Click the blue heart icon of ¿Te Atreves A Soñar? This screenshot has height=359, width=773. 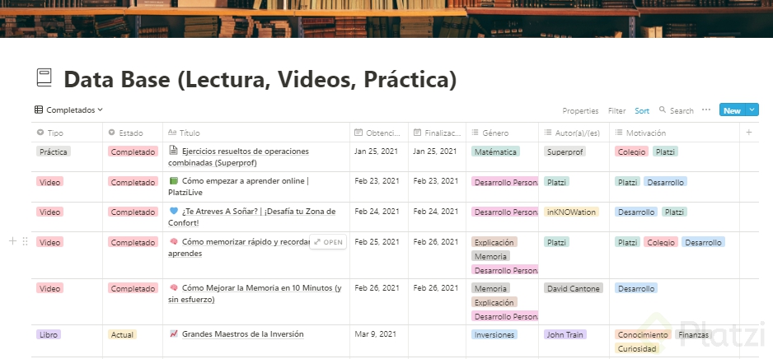tap(173, 212)
